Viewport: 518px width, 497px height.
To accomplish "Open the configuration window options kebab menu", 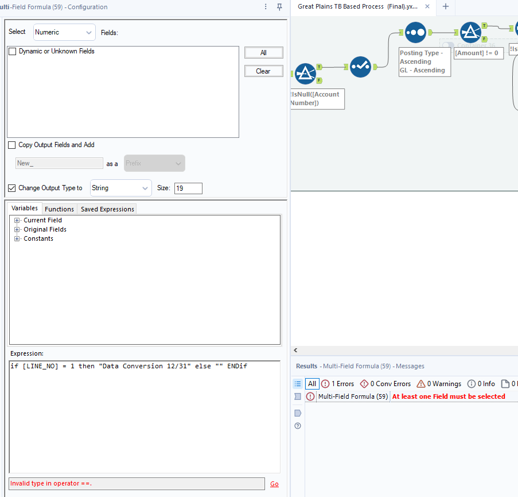I will (264, 7).
